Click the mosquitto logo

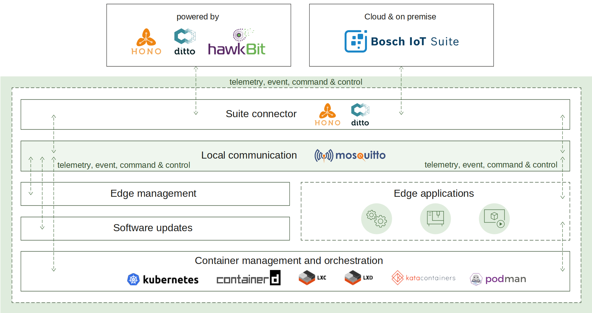point(350,156)
